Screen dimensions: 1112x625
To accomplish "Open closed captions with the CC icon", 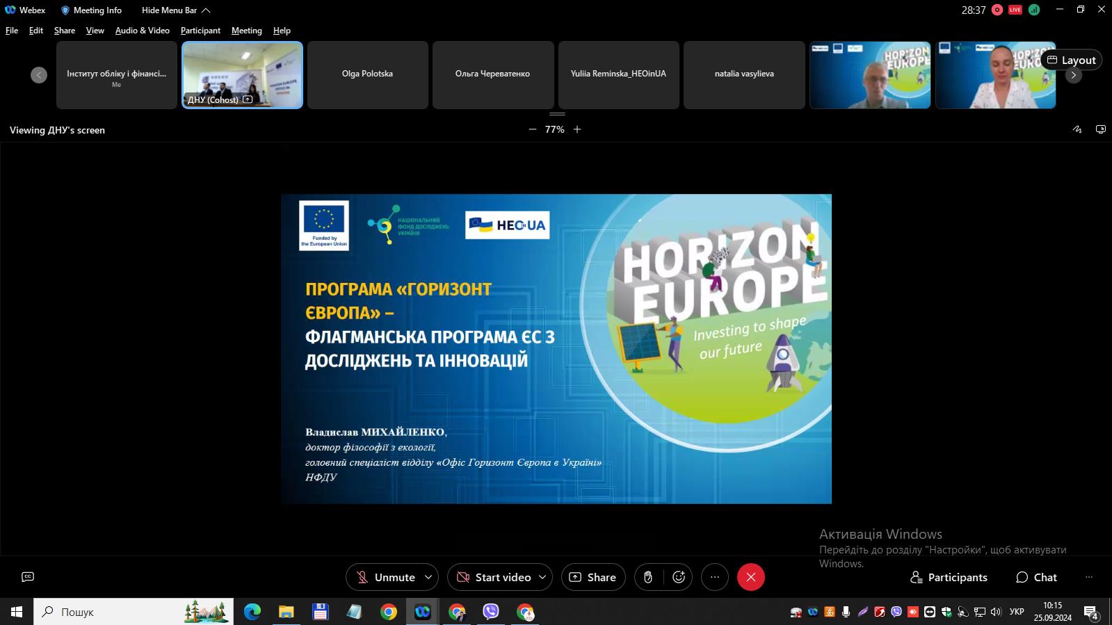I will point(28,576).
